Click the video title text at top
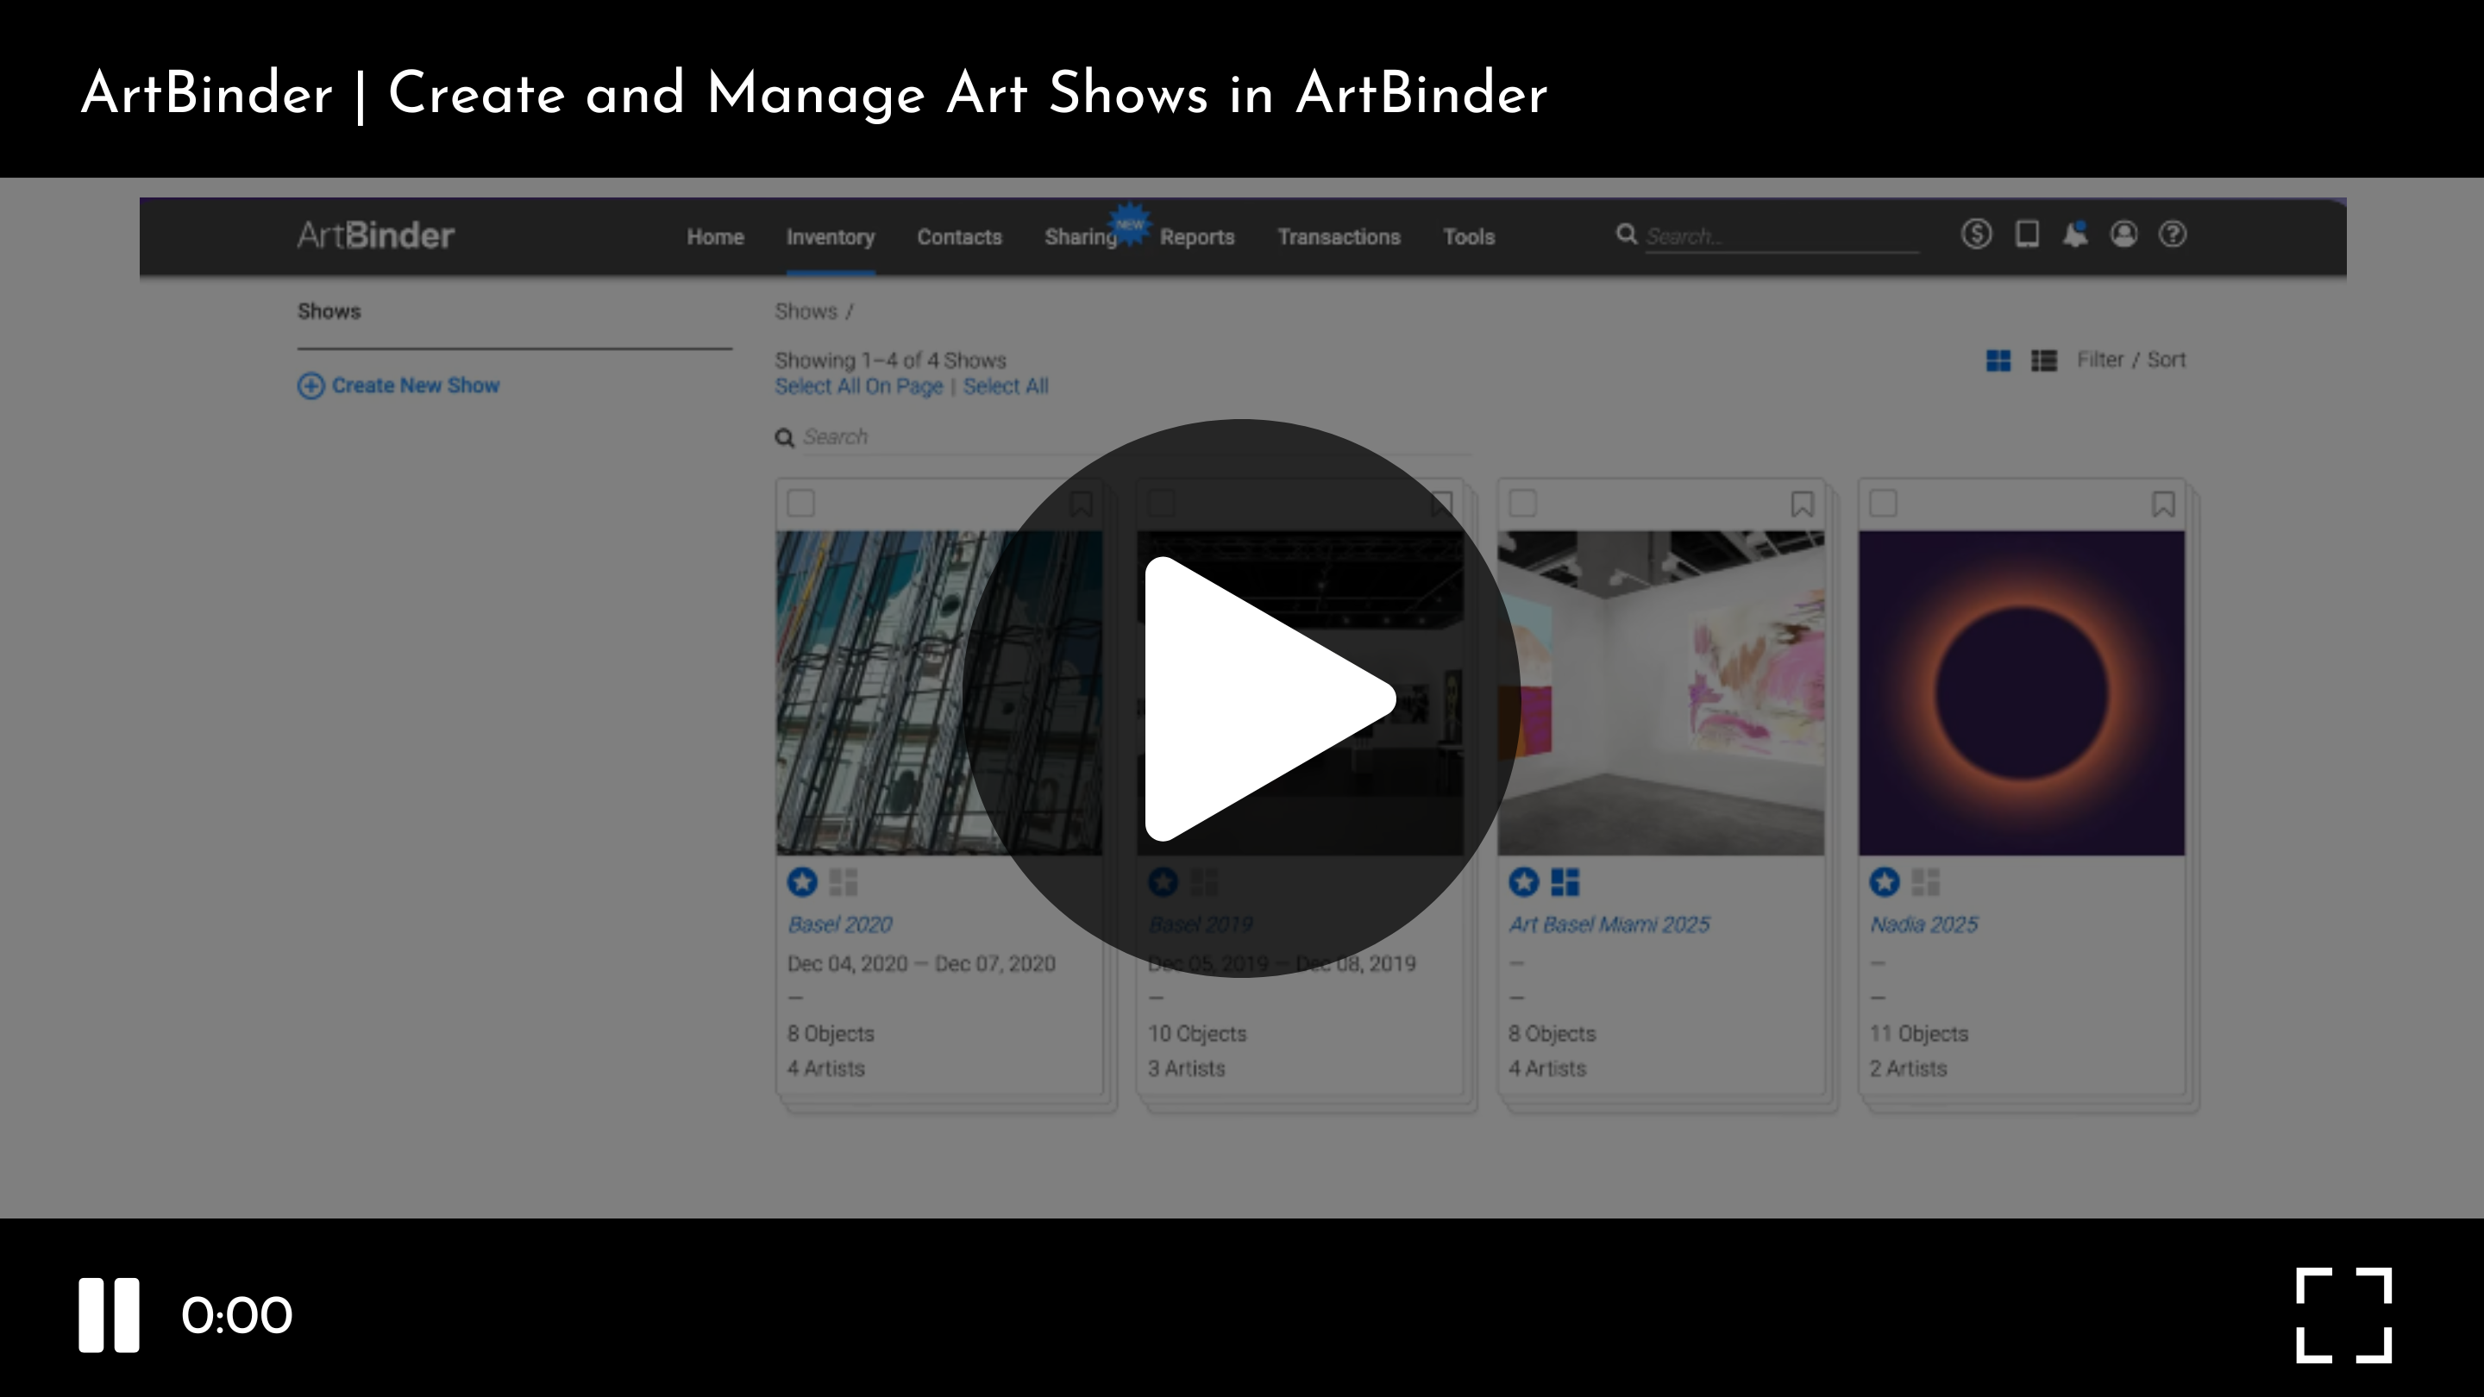 click(x=814, y=95)
